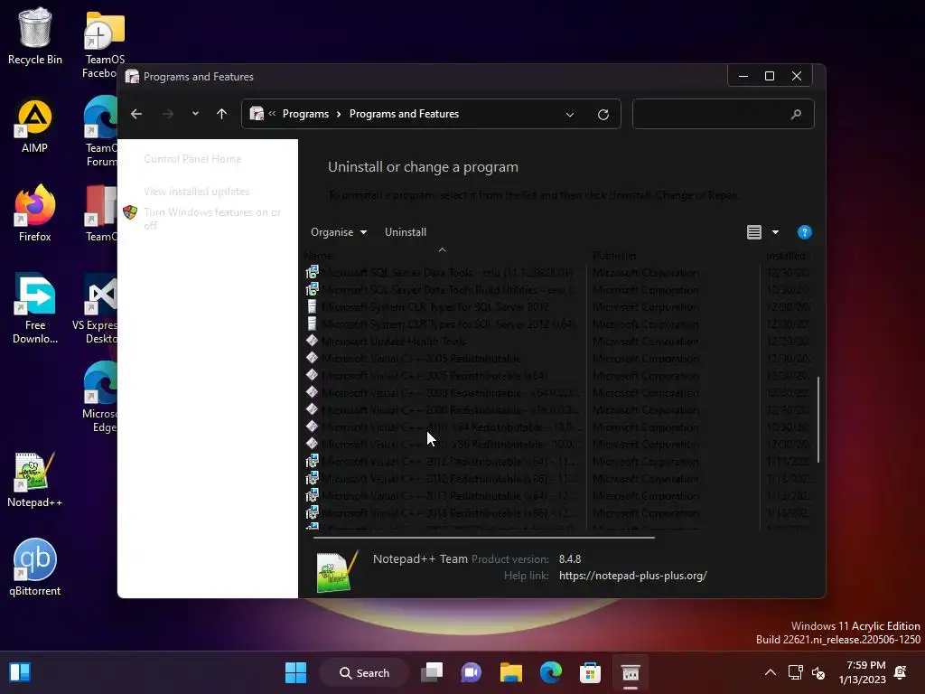Expand the address bar double chevron
925x694 pixels.
coord(272,113)
